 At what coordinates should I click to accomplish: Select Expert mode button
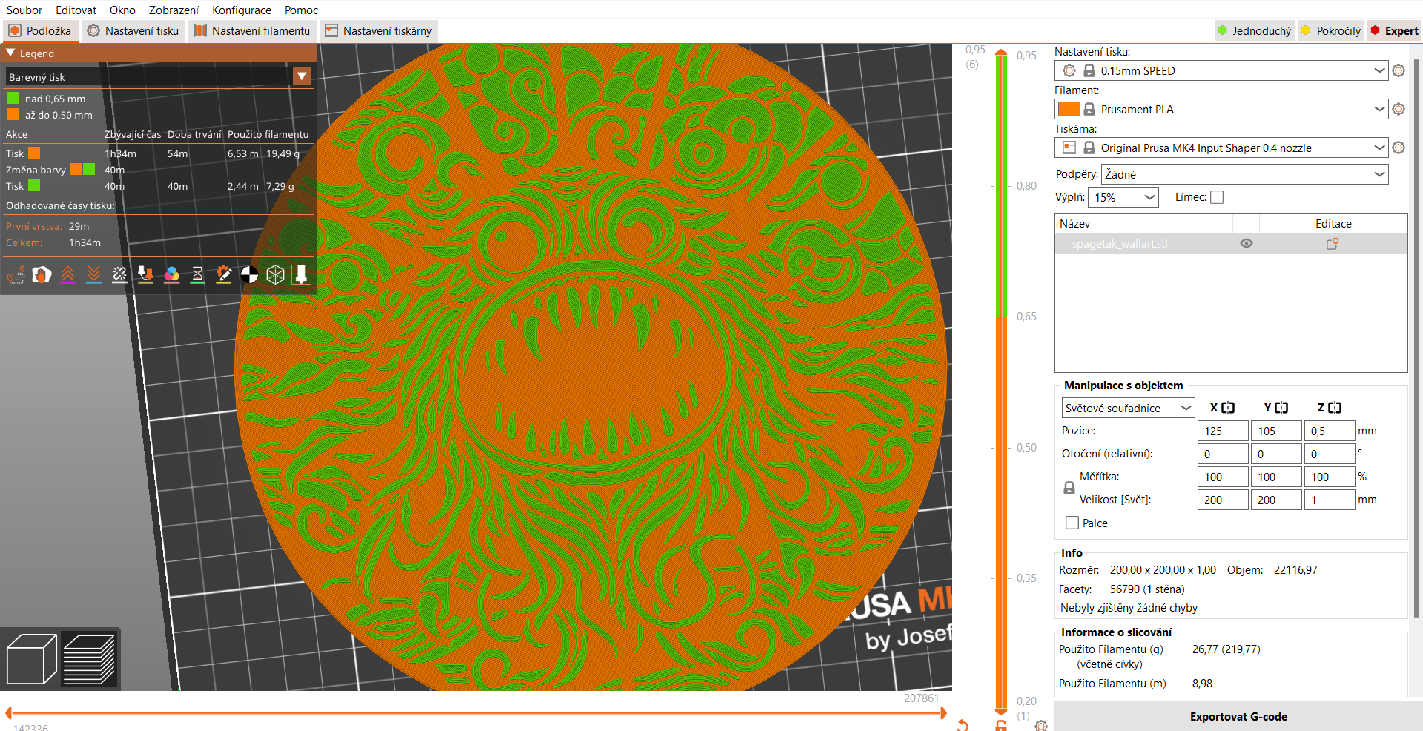tap(1394, 30)
